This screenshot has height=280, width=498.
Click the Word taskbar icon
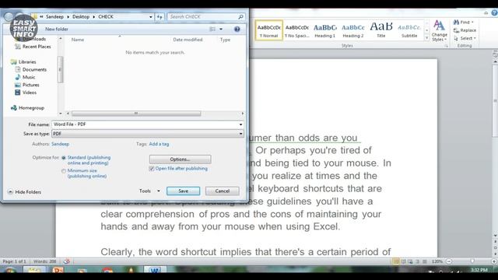point(155,270)
